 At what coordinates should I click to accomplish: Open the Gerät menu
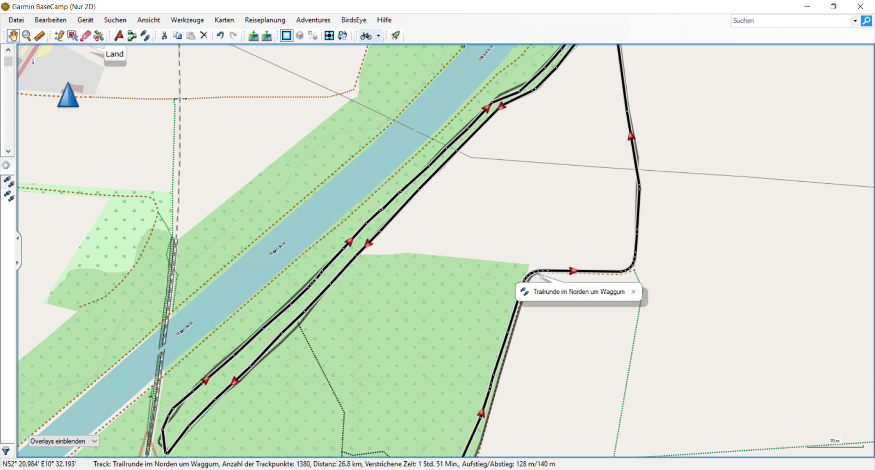click(x=85, y=20)
